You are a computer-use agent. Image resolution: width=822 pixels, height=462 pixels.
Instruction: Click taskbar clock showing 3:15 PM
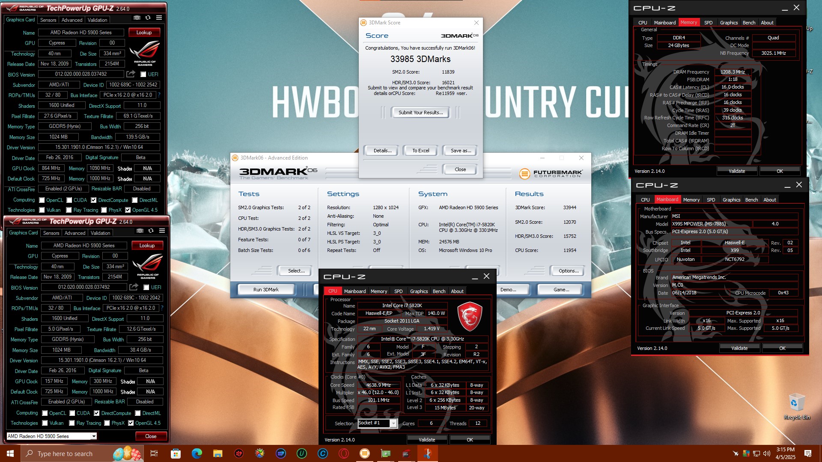(785, 453)
